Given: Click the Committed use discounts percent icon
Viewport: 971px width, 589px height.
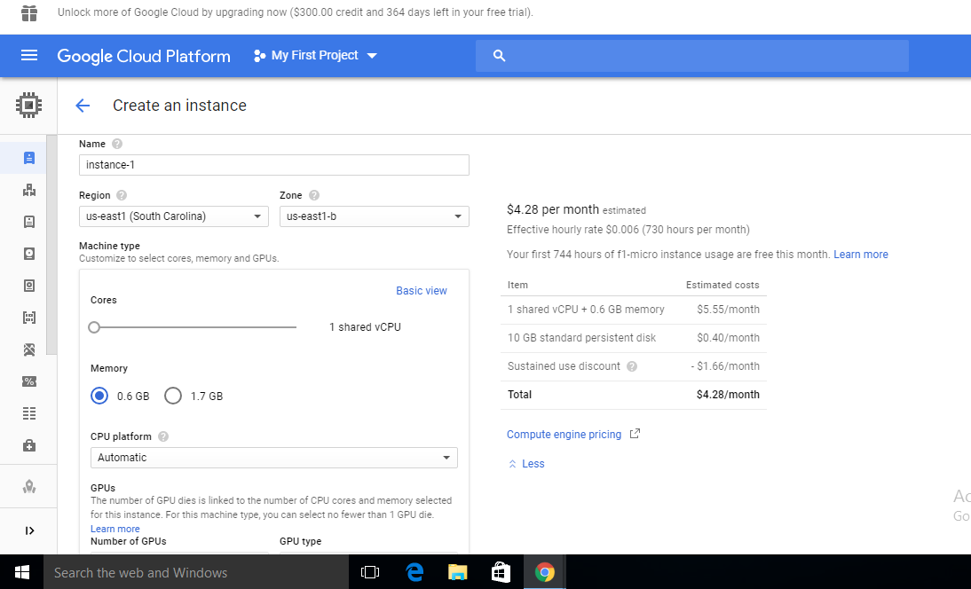Looking at the screenshot, I should [x=28, y=381].
